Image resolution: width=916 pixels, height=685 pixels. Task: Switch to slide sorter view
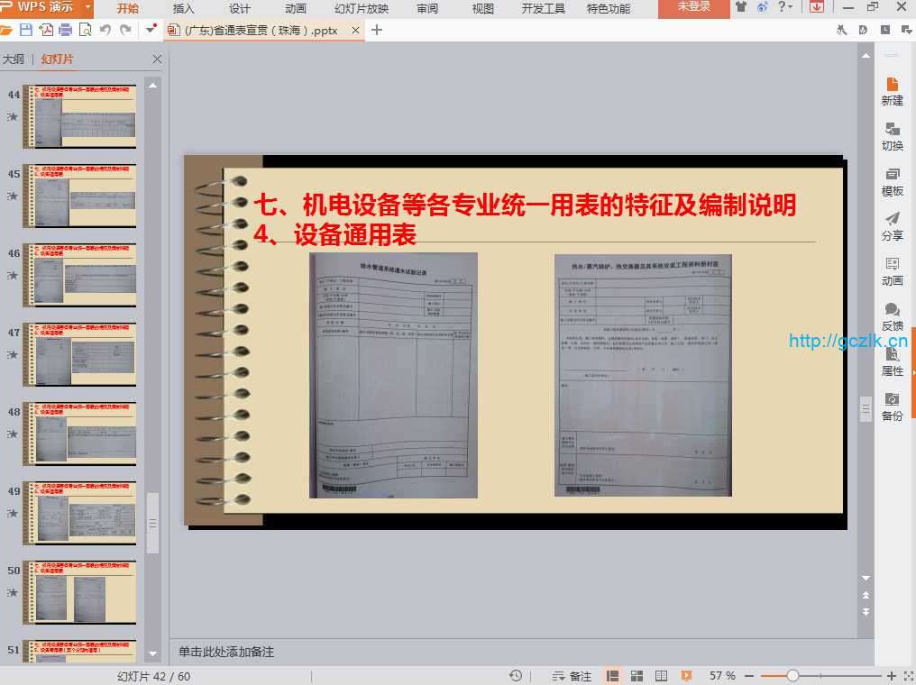coord(637,676)
